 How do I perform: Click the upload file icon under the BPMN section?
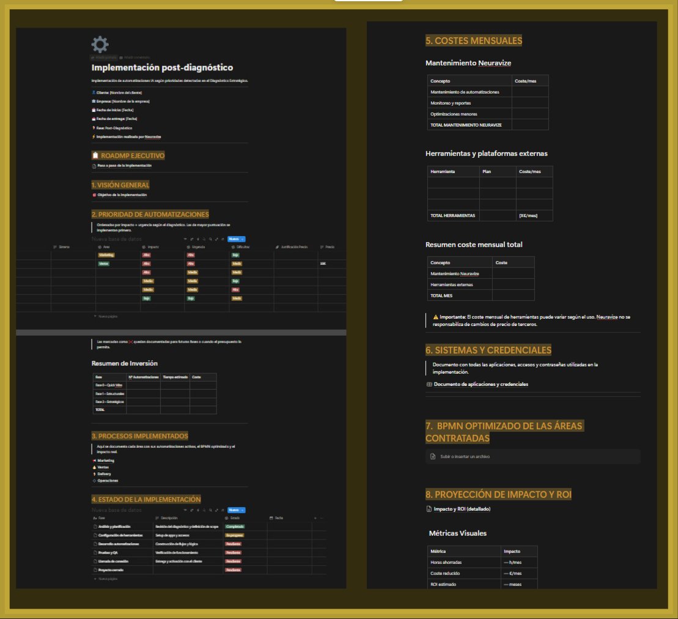[x=433, y=456]
